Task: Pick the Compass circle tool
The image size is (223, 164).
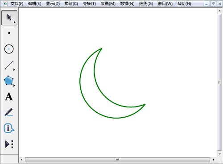Action: tap(9, 49)
